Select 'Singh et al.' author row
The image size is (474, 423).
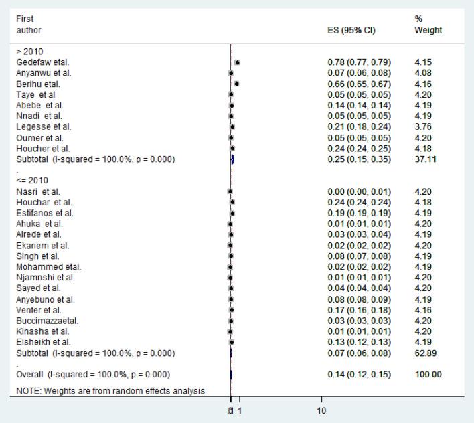[37, 256]
